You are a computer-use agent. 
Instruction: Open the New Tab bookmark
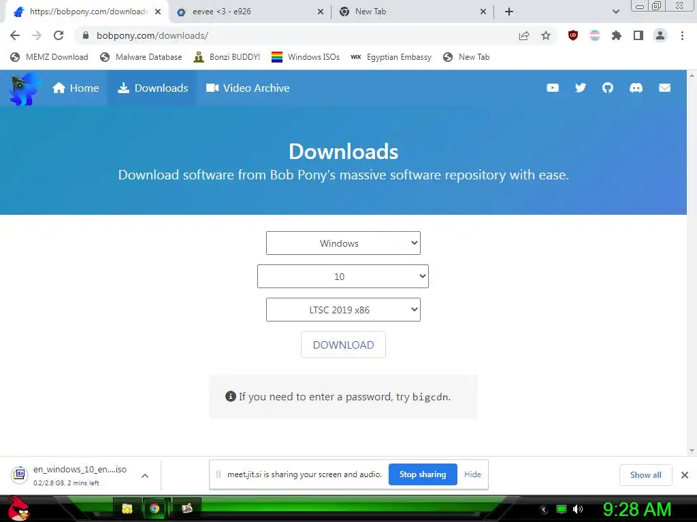click(466, 57)
